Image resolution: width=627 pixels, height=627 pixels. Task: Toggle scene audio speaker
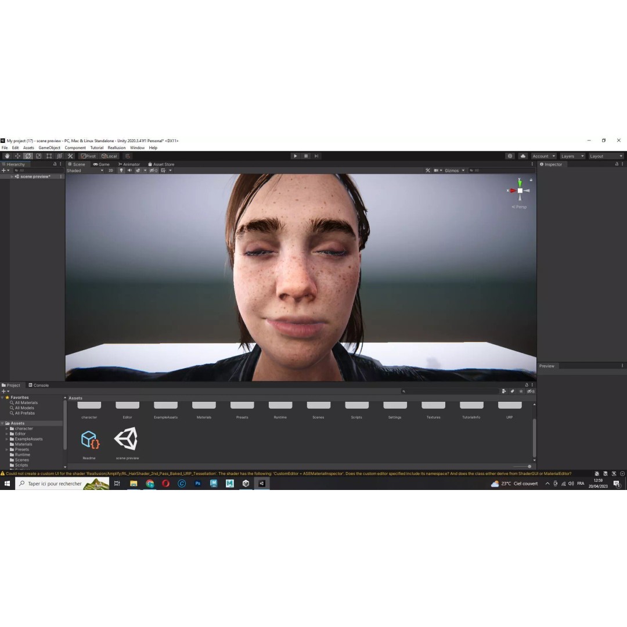pos(129,170)
